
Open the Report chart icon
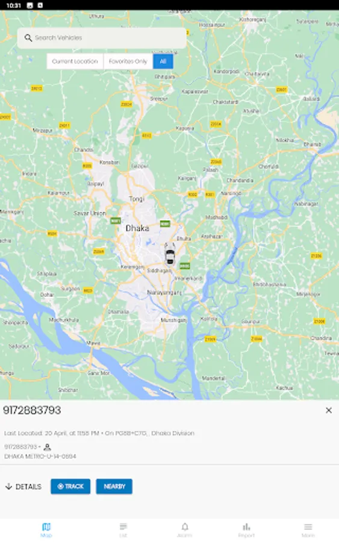[x=246, y=527]
